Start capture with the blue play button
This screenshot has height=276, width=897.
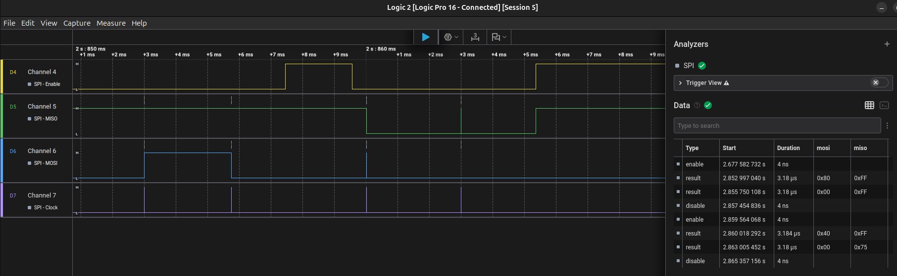tap(425, 37)
